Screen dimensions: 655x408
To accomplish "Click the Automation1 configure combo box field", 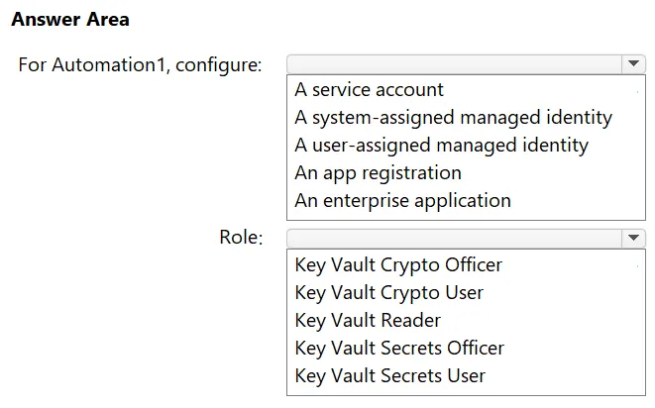I will click(455, 64).
